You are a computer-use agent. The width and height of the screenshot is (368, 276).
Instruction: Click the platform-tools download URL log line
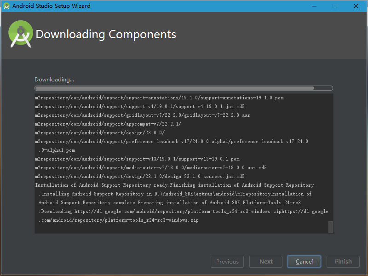(184, 212)
